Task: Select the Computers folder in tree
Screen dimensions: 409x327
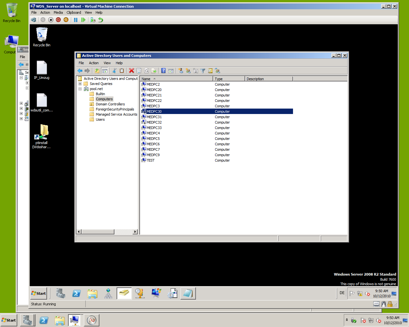Action: point(104,99)
